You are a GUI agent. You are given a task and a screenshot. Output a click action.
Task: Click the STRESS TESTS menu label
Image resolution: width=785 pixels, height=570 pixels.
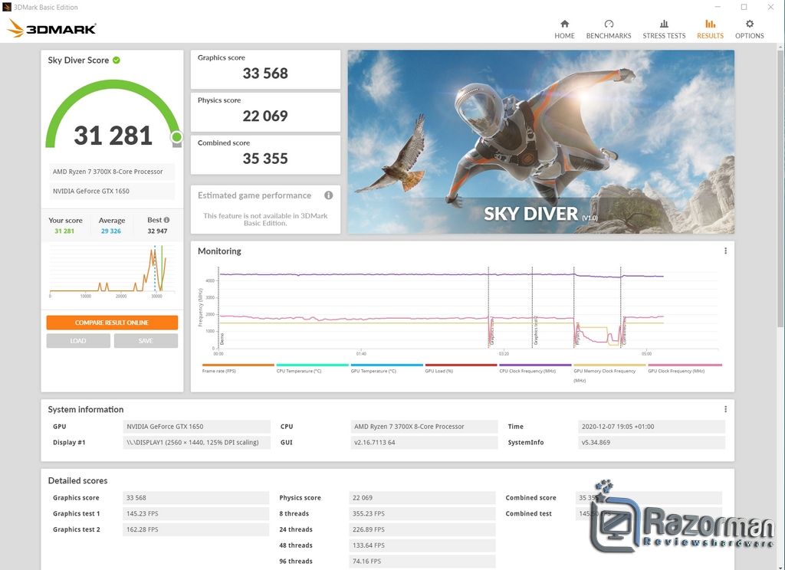tap(664, 35)
